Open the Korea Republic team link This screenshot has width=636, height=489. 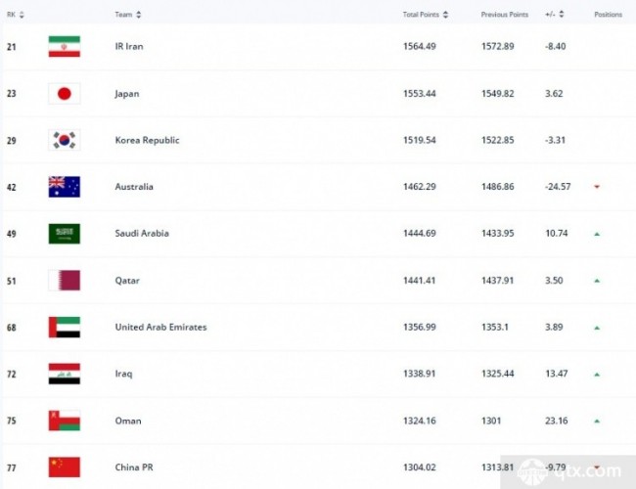tap(147, 140)
